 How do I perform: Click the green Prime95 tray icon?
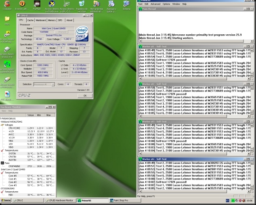click(233, 201)
